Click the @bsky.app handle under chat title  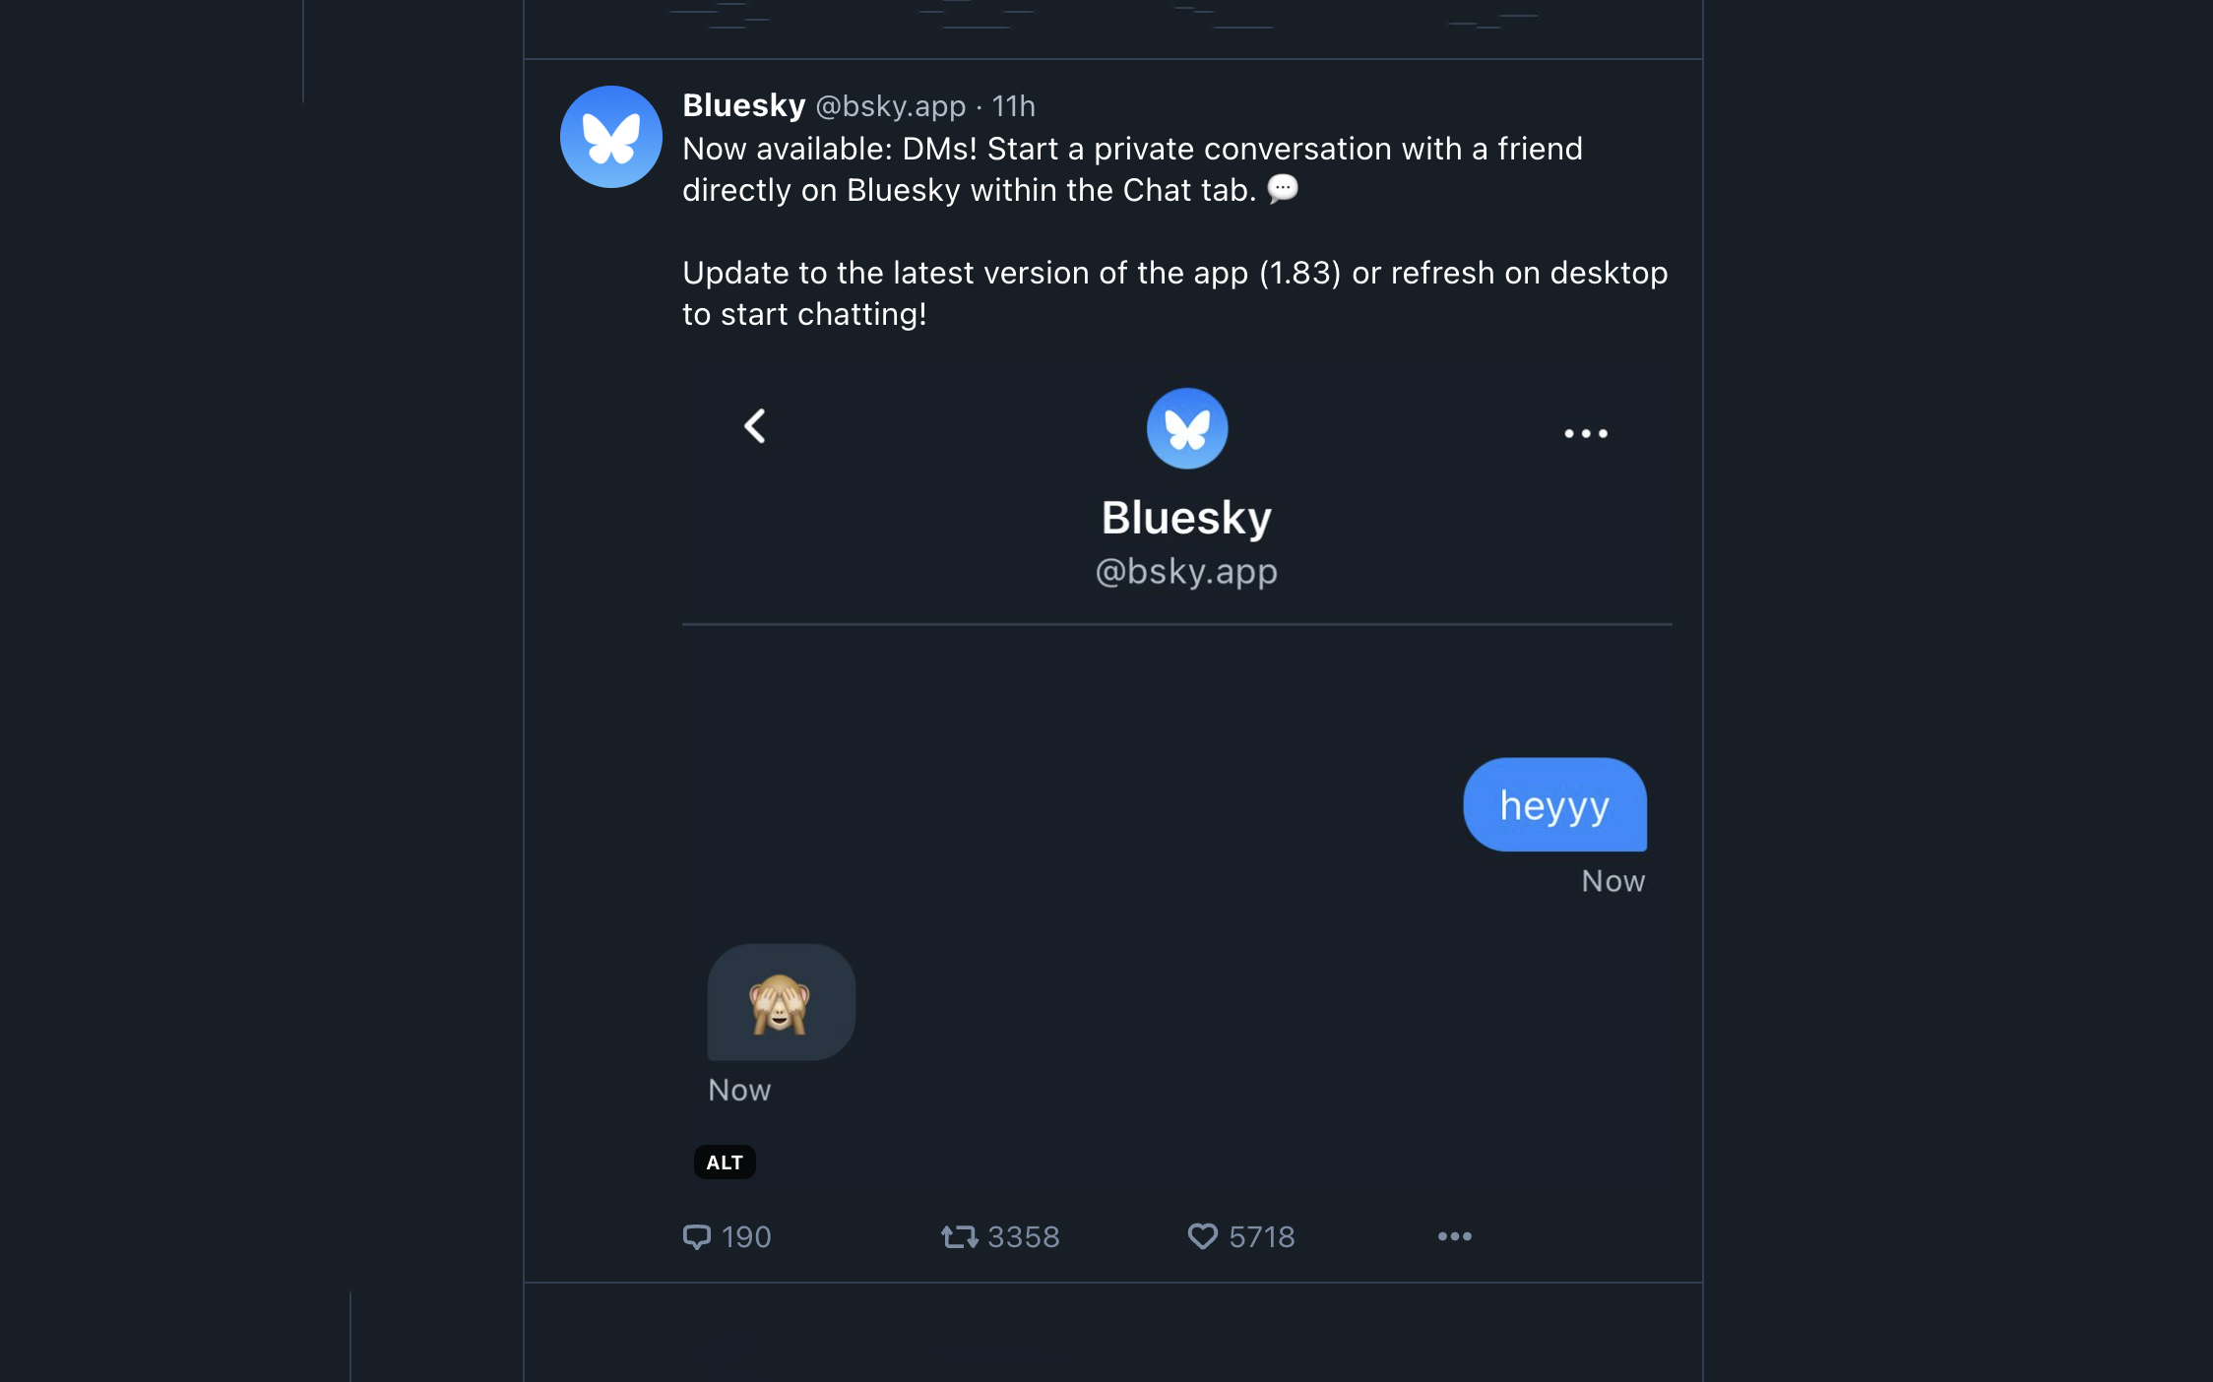pyautogui.click(x=1186, y=572)
